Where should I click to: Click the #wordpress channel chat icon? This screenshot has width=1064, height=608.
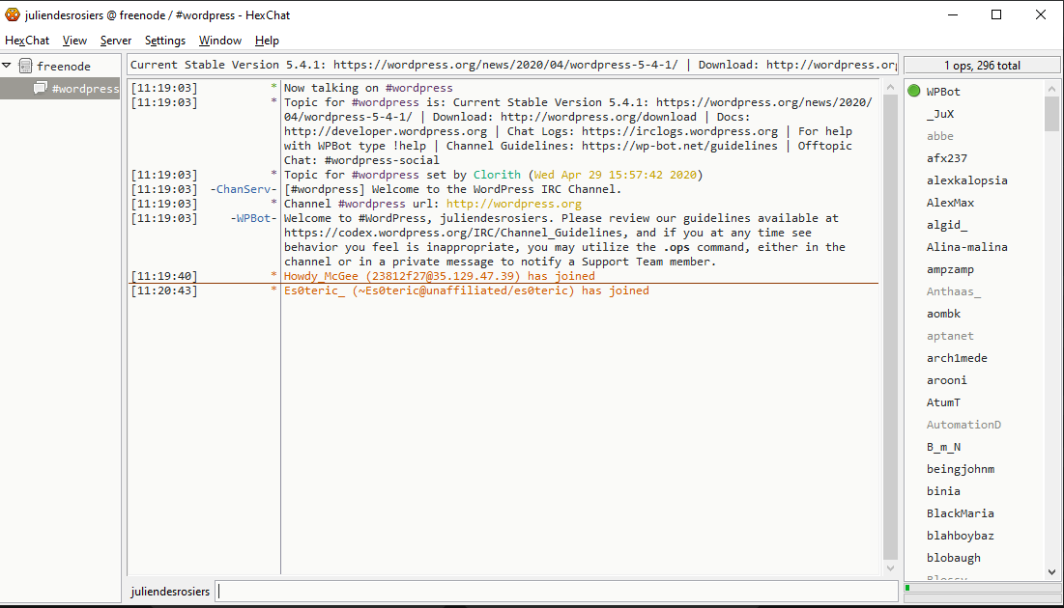point(41,88)
